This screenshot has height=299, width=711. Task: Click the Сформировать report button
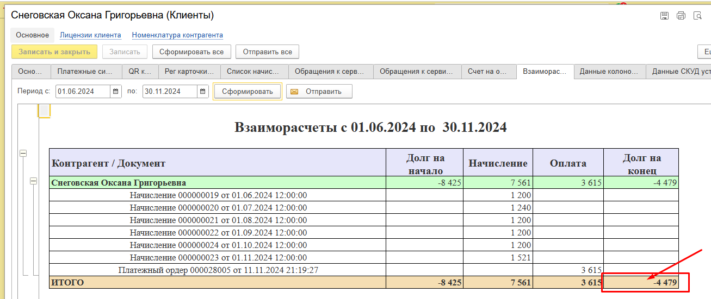coord(248,91)
